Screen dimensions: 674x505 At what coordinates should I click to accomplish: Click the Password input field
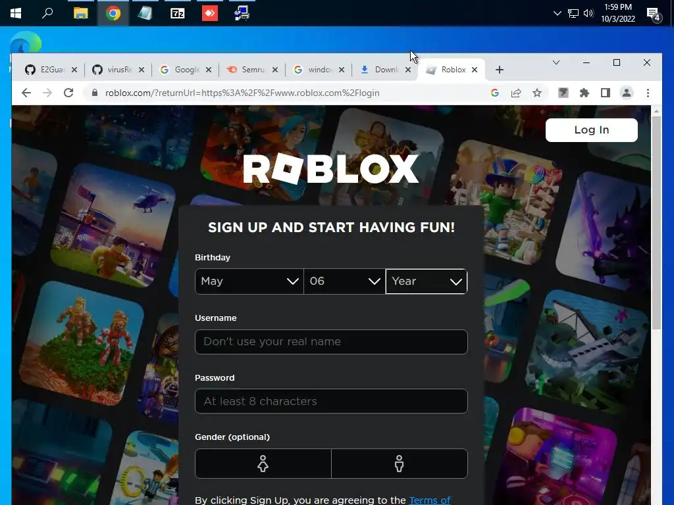[x=331, y=401]
